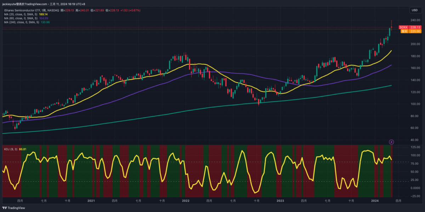Click the 2023 label on time axis
Screen dimensions: 425x212
pyautogui.click(x=280, y=201)
